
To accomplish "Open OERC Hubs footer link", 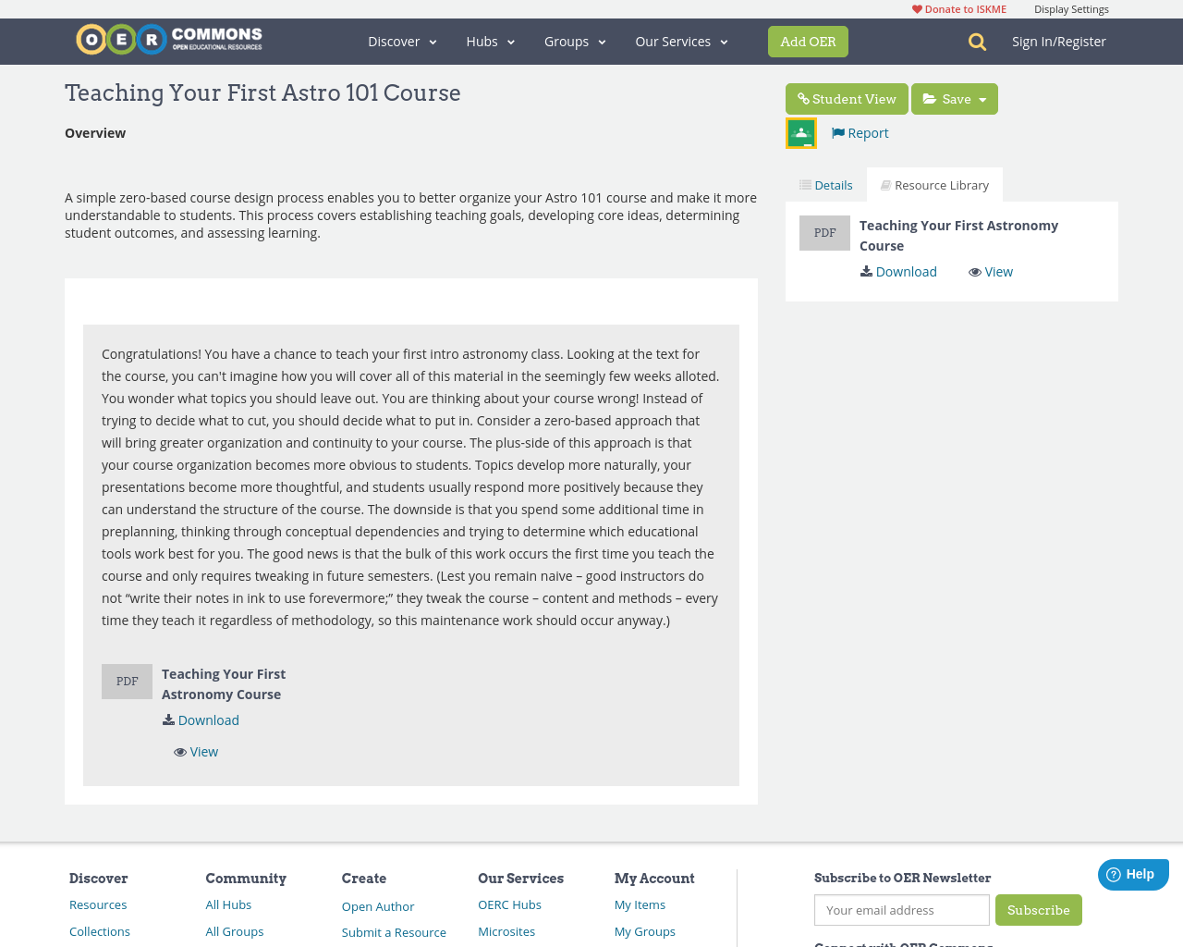I will 509,904.
